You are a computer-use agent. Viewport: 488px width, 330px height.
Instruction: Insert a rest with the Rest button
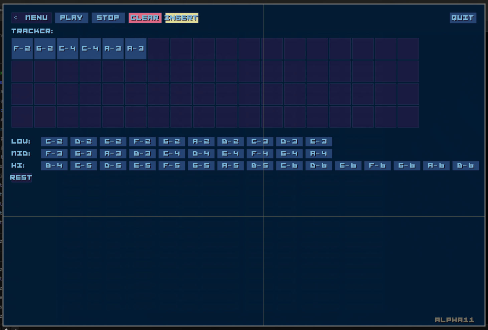(x=21, y=178)
